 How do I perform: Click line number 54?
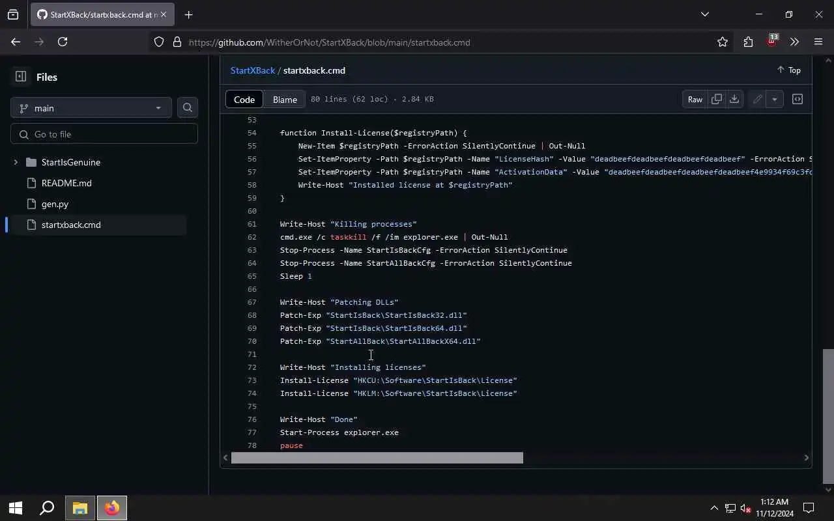tap(252, 133)
